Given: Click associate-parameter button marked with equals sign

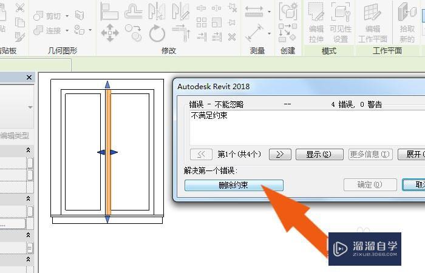Looking at the screenshot, I should coord(30,248).
